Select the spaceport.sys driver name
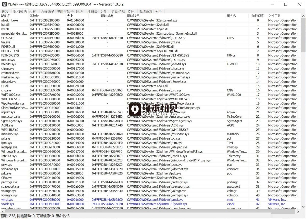Screen dimensions: 306x219 tap(10, 186)
